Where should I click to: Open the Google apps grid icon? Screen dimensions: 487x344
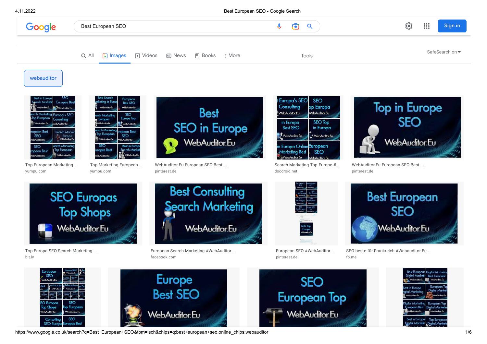(x=427, y=26)
